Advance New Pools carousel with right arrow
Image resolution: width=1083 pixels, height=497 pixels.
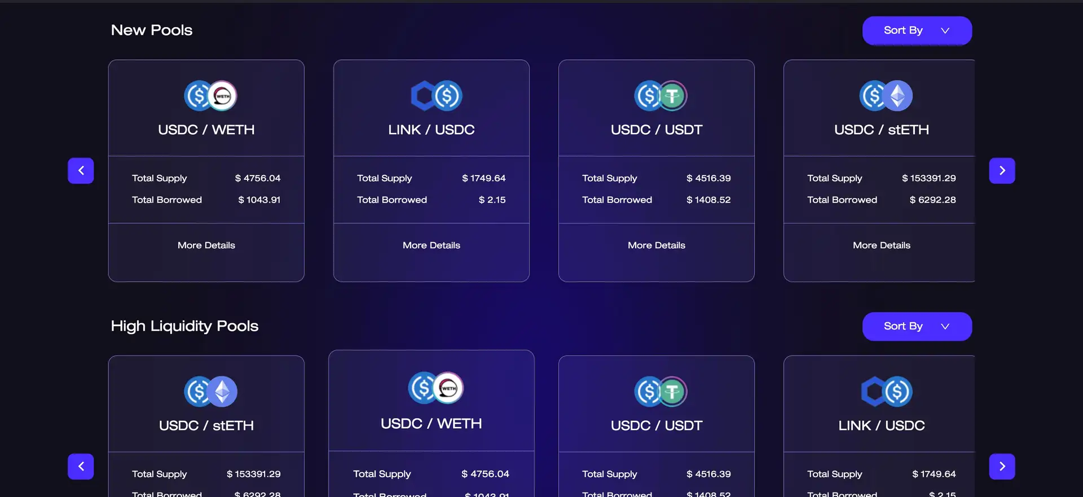(x=1002, y=170)
